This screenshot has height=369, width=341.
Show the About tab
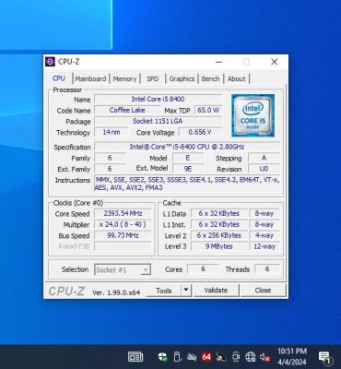click(237, 78)
